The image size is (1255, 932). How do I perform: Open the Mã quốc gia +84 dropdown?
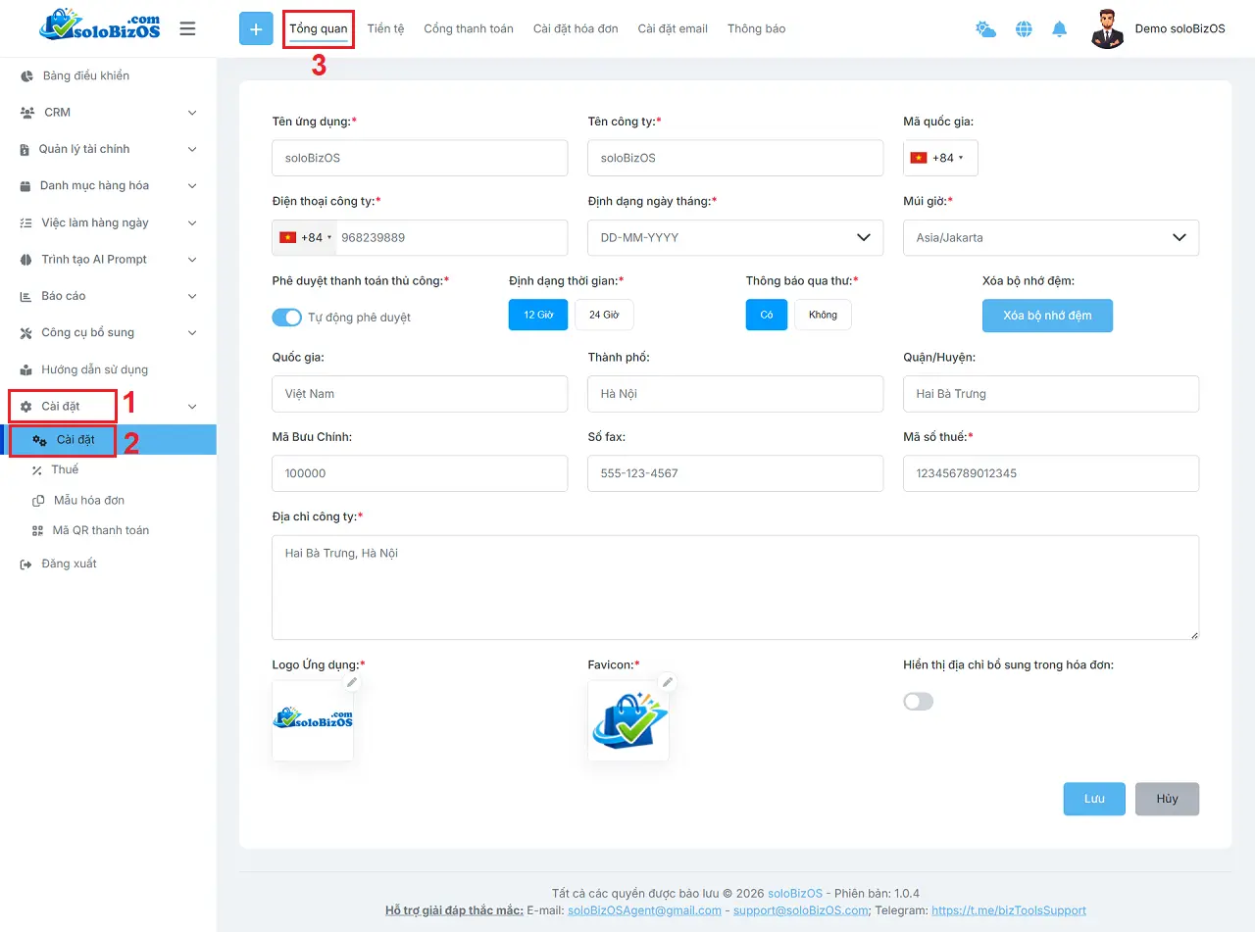click(x=940, y=158)
